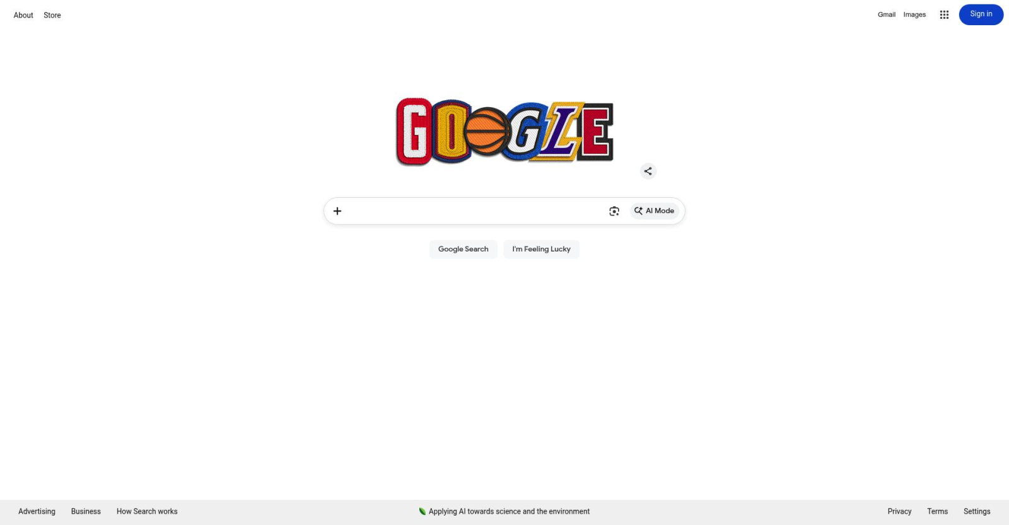
Task: Click the share doodle icon
Action: (x=648, y=171)
